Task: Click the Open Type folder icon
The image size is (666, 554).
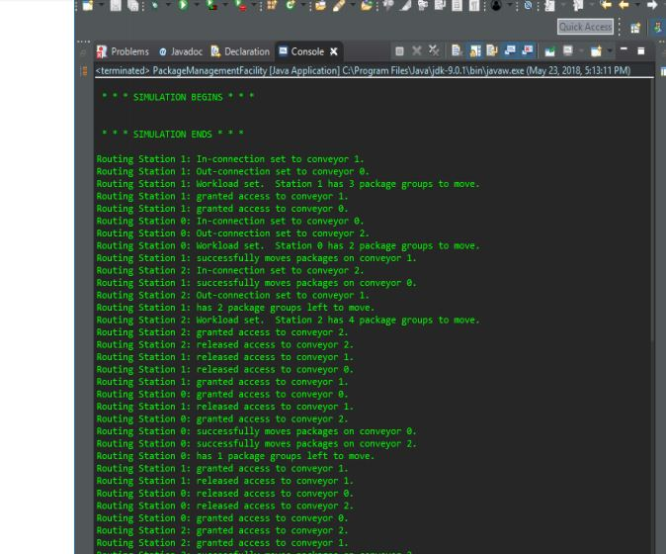Action: 321,5
